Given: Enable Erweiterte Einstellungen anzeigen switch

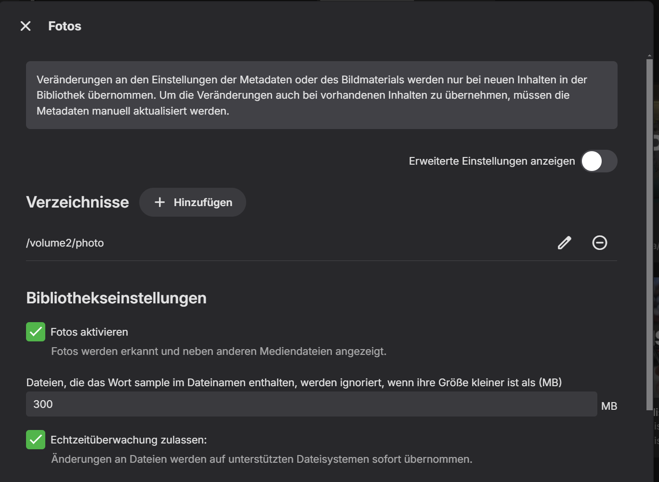Looking at the screenshot, I should [x=598, y=161].
